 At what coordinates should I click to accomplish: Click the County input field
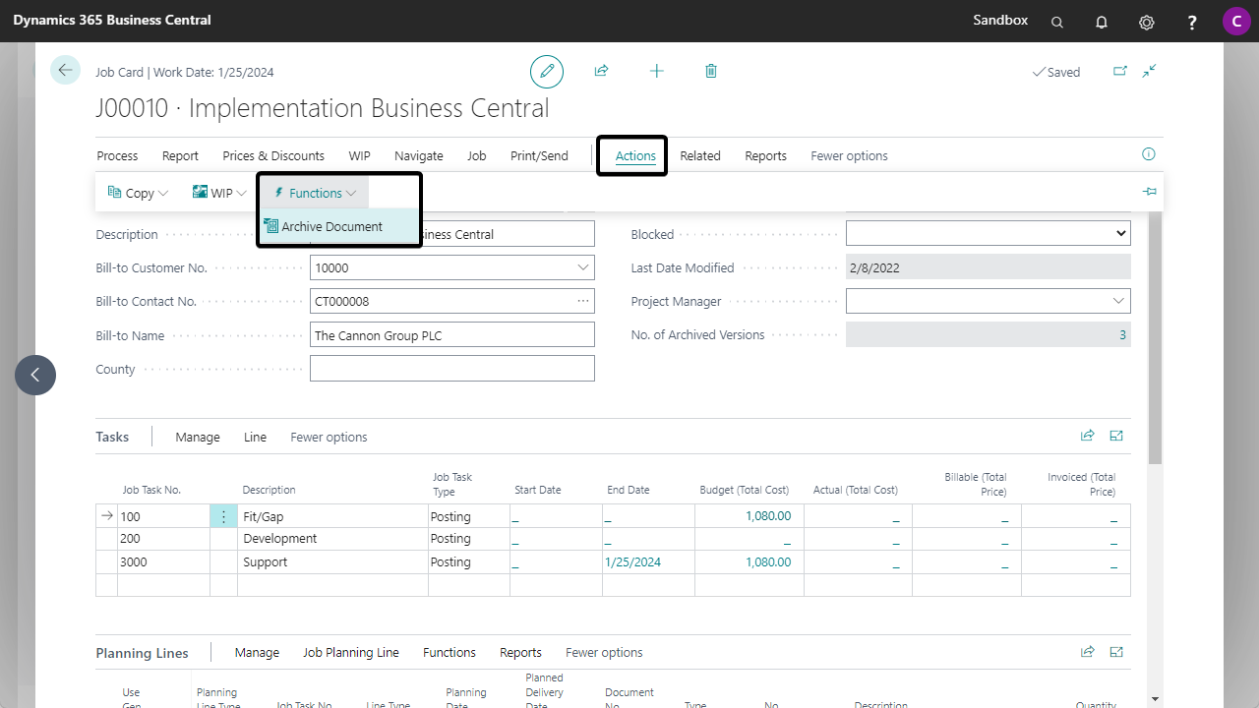click(451, 369)
